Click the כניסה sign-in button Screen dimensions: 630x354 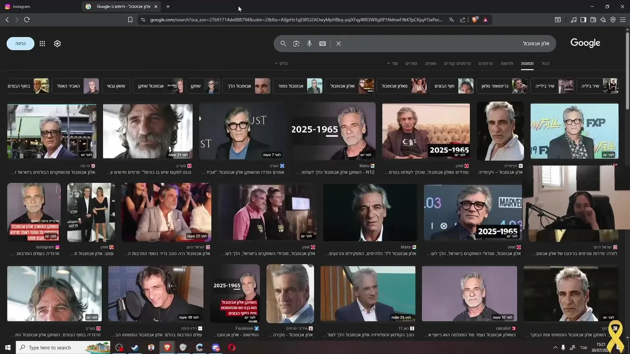click(x=20, y=43)
